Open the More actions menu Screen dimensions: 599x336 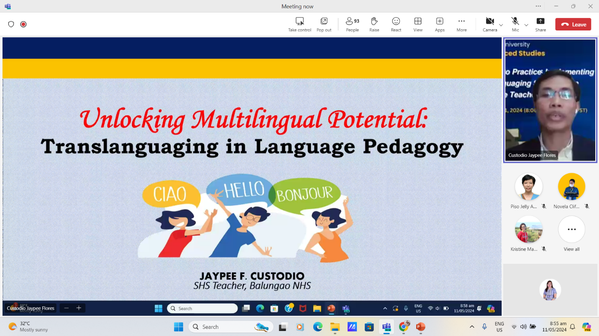click(461, 21)
